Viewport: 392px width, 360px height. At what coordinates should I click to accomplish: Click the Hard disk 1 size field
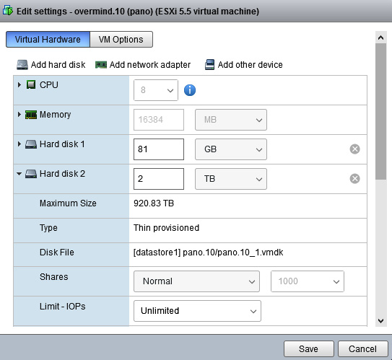159,149
